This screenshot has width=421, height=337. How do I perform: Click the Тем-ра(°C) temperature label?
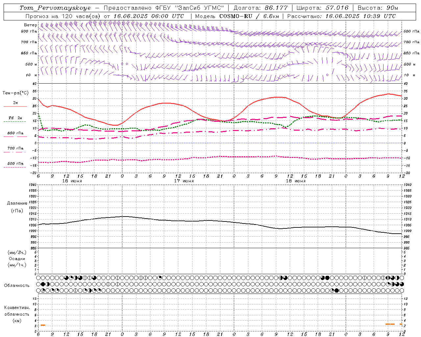tap(15, 93)
